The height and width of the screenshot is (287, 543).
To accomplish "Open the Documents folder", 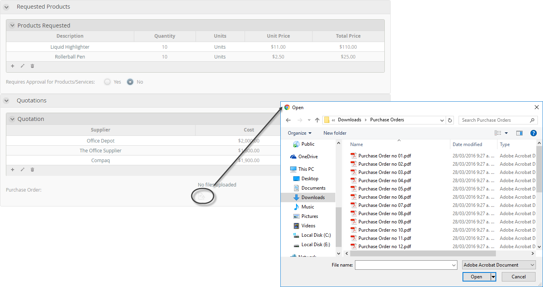I will (x=309, y=188).
